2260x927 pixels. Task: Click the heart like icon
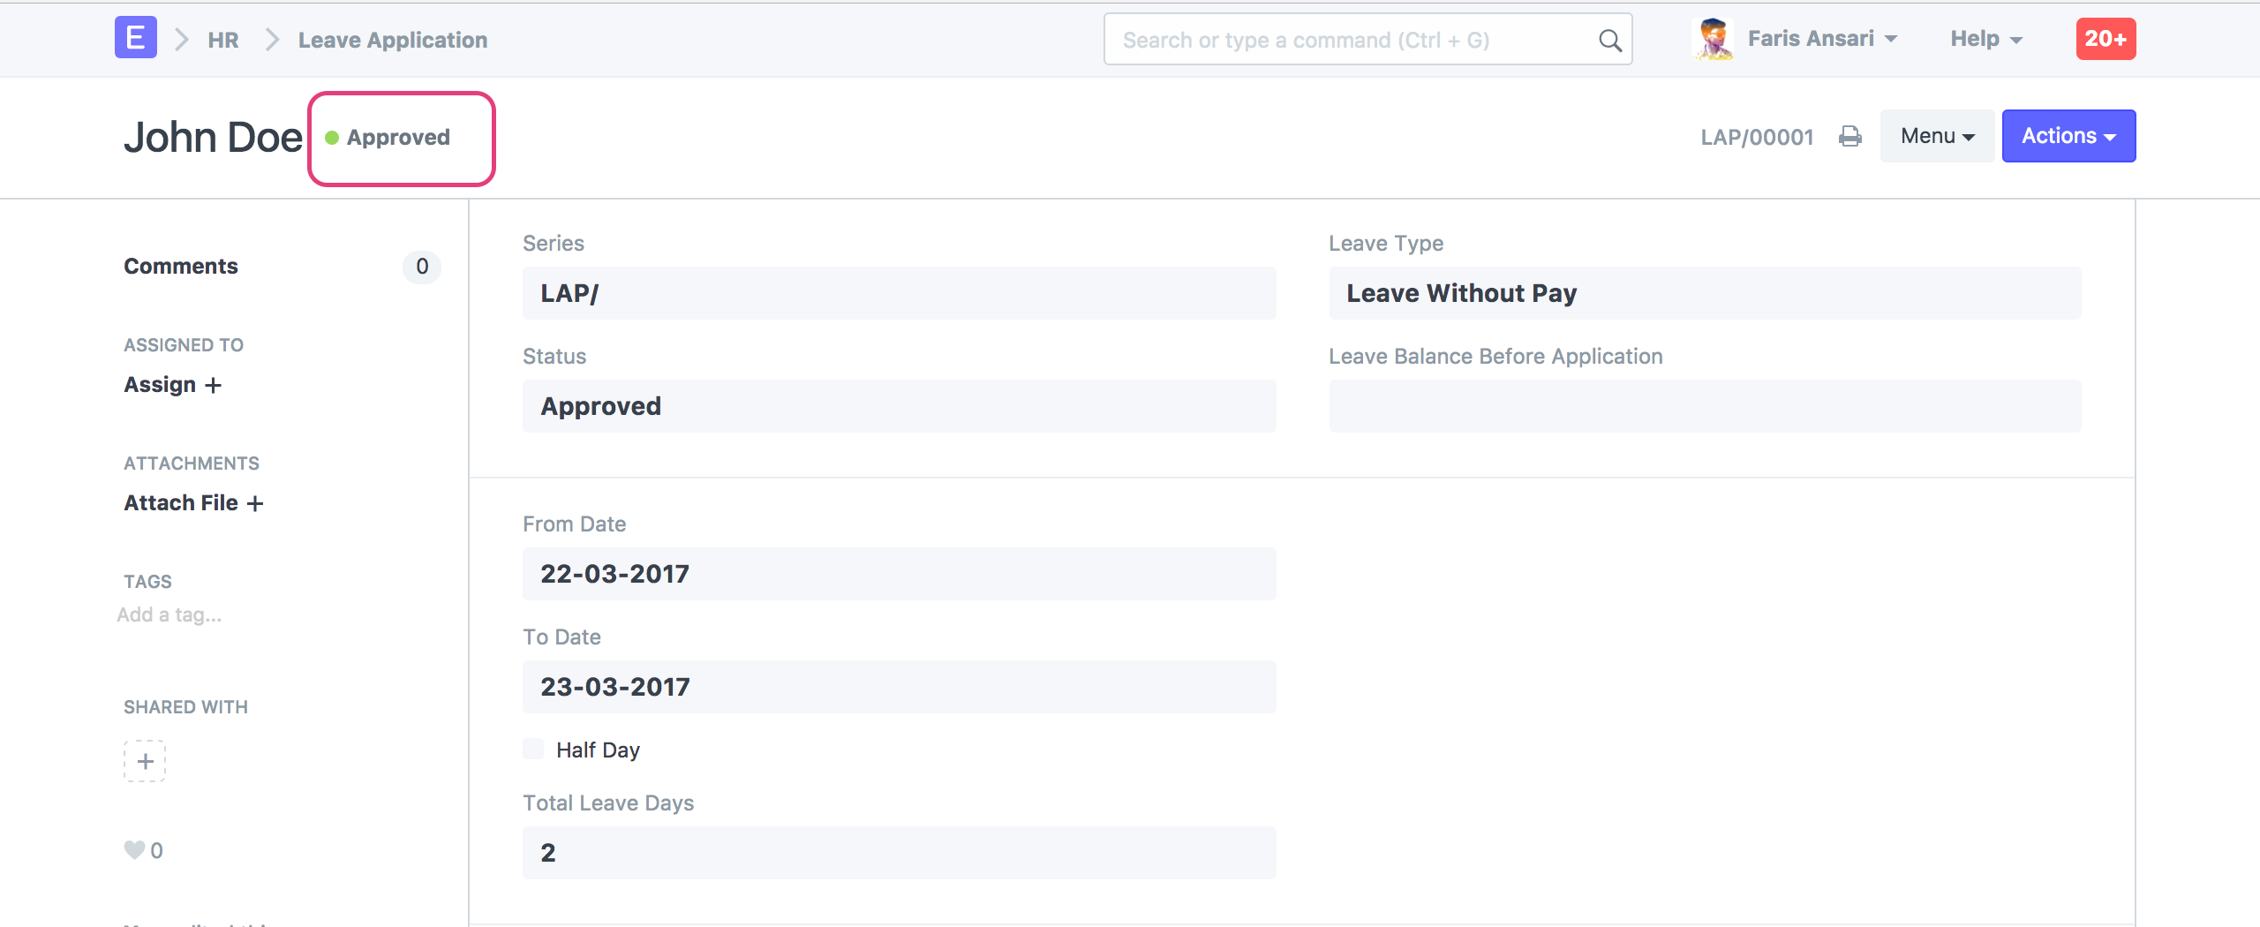point(134,850)
